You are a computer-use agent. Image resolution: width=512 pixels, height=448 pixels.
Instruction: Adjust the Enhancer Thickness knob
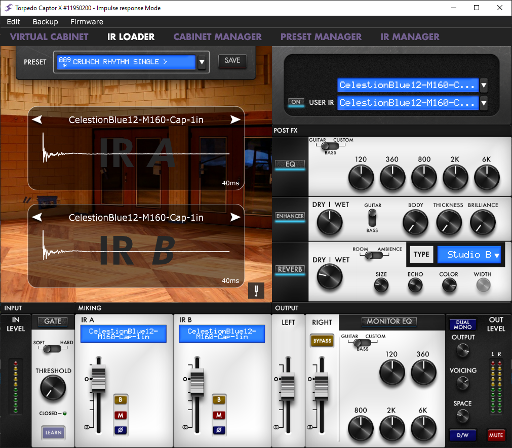pos(449,223)
